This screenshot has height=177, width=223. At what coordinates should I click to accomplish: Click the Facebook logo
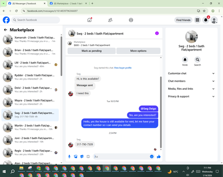[6, 20]
